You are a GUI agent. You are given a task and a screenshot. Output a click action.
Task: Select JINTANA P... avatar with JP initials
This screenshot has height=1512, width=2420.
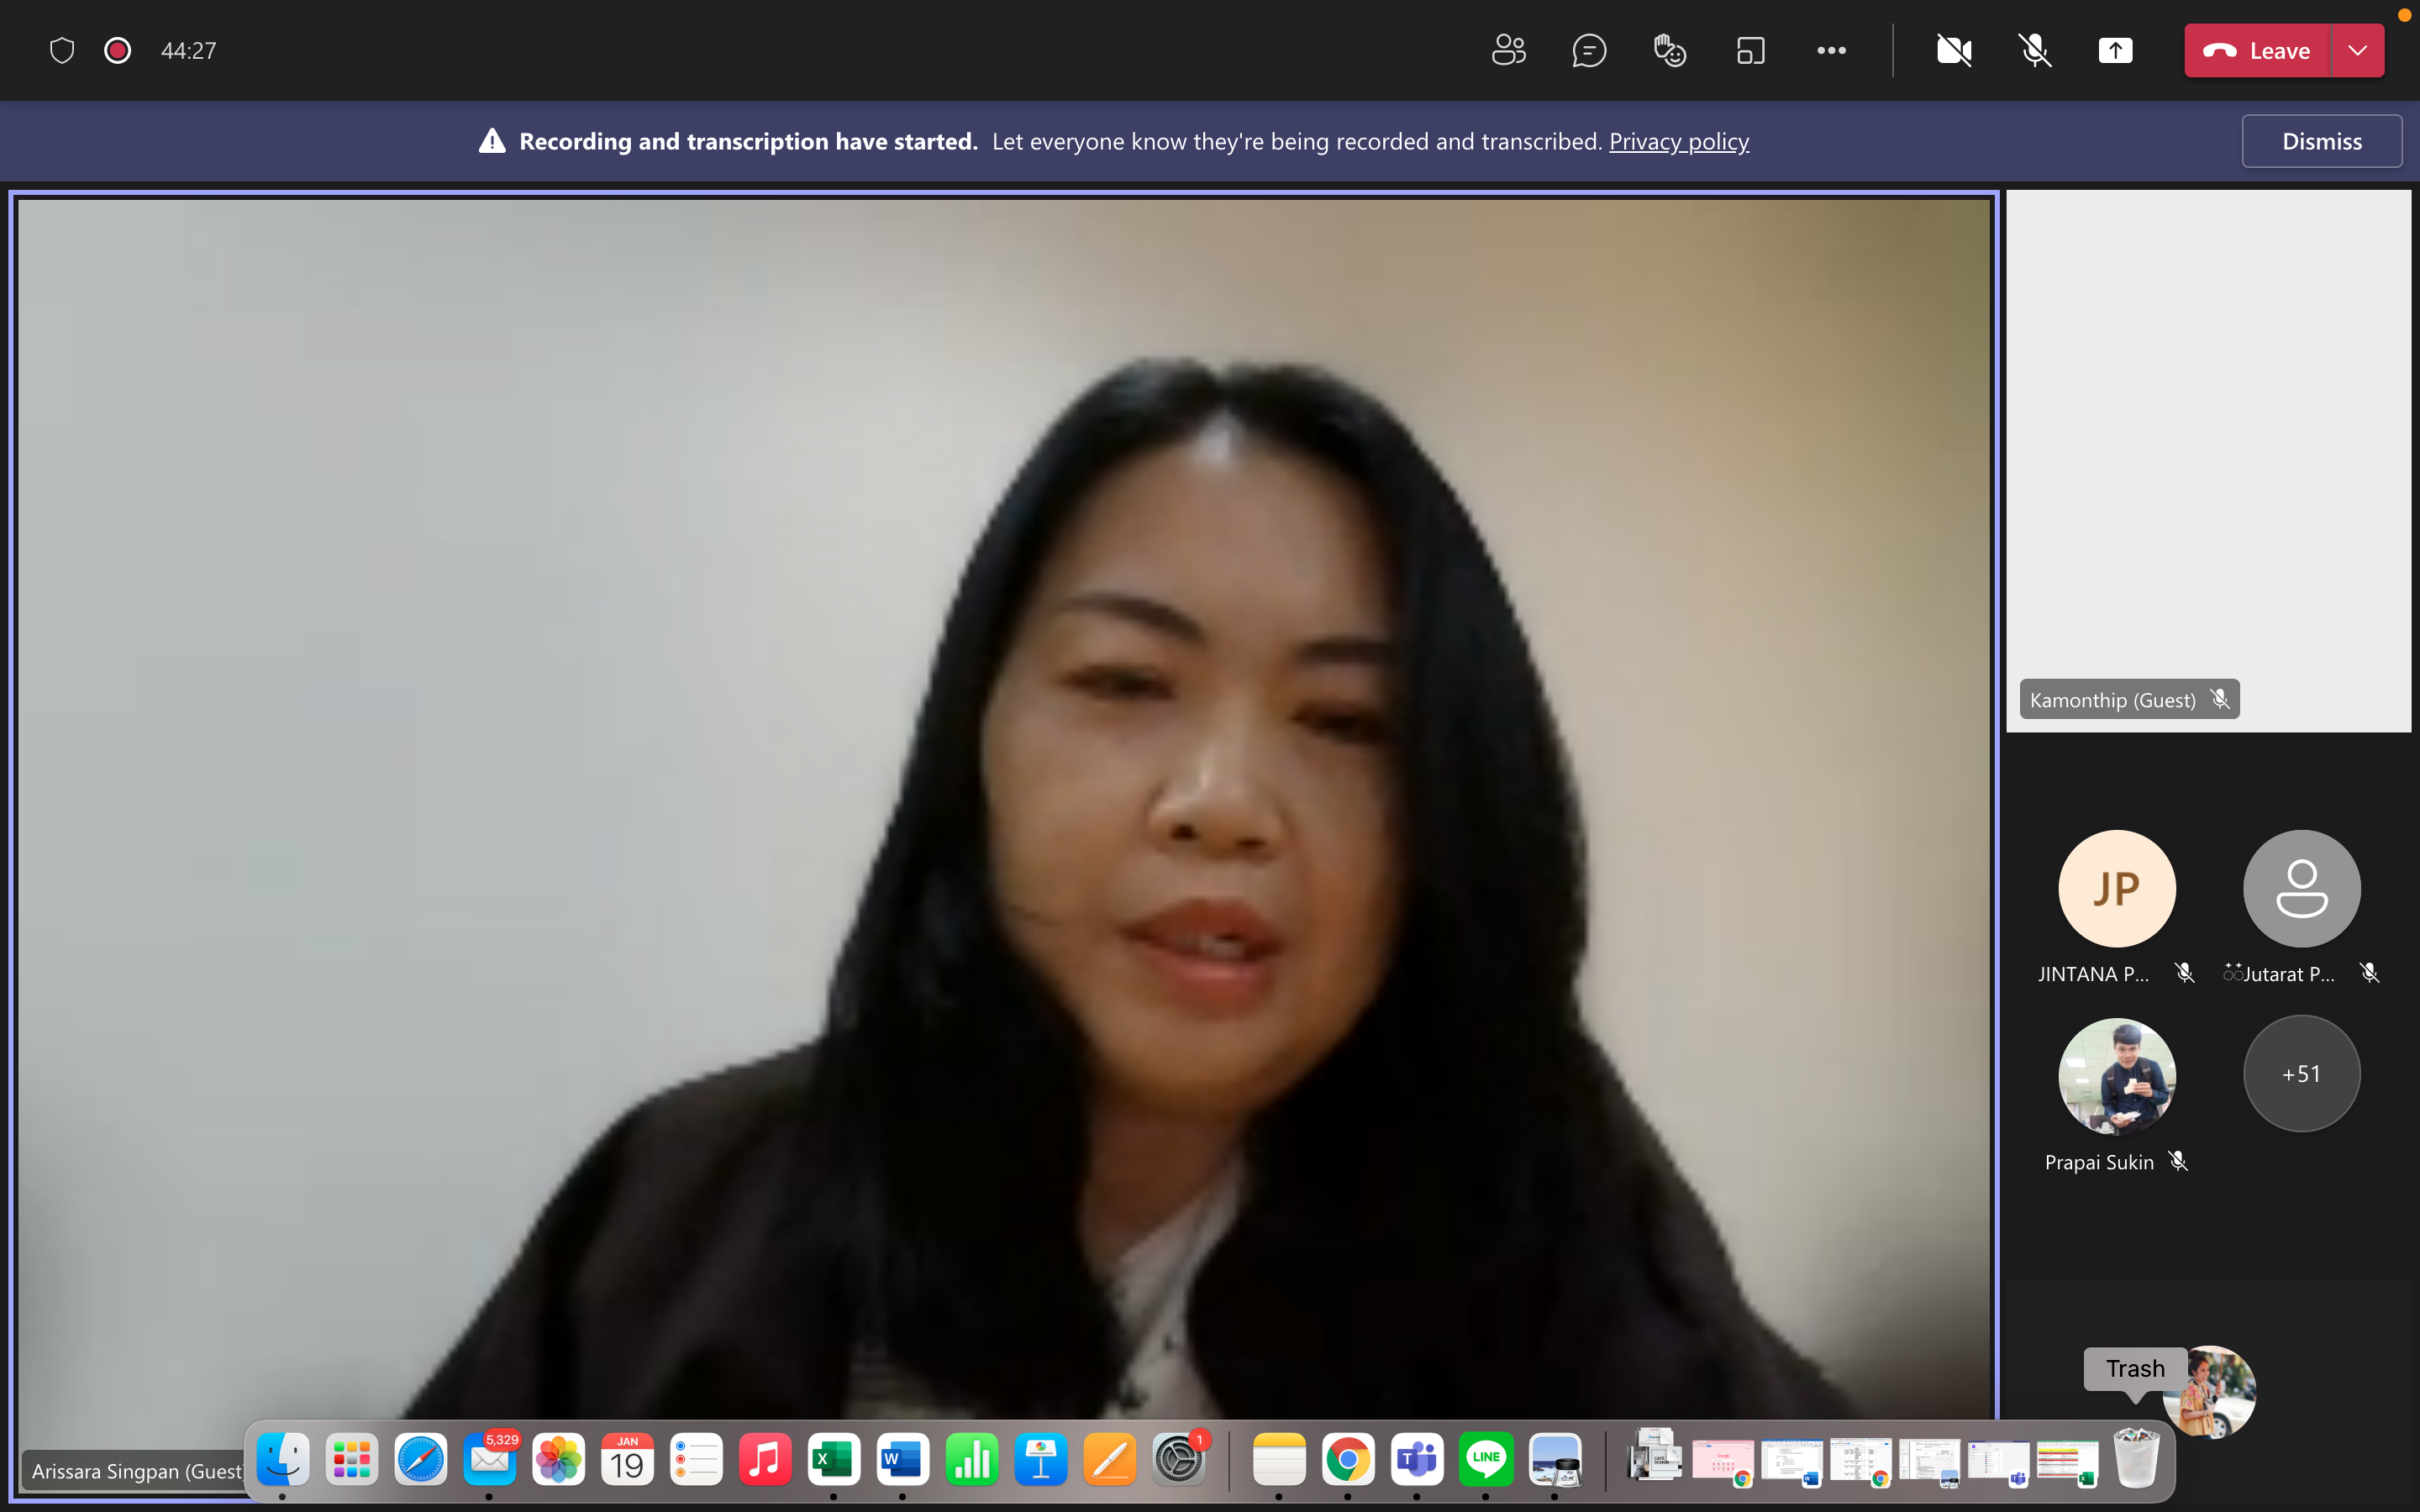2116,888
